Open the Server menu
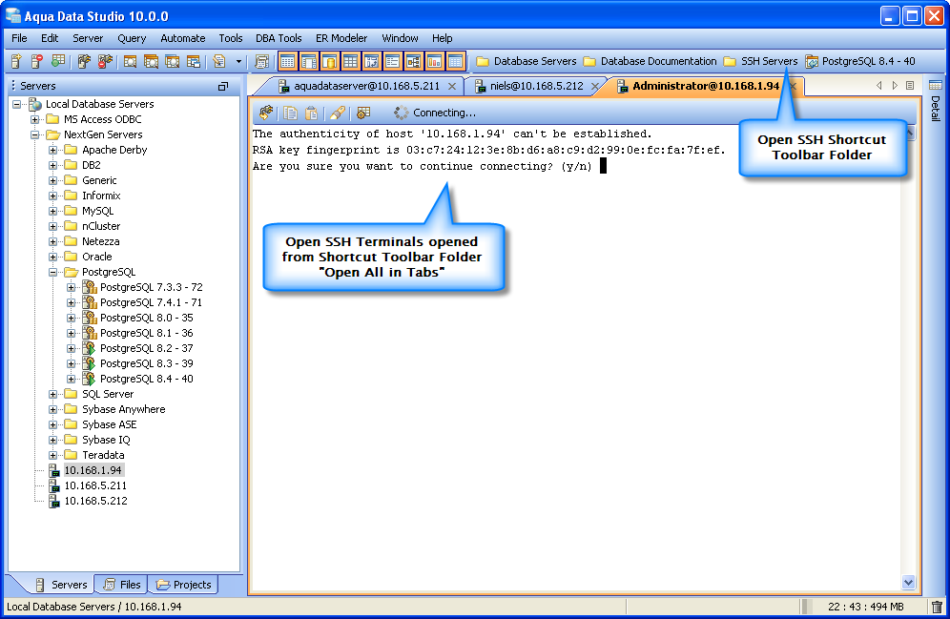The image size is (950, 619). (x=88, y=38)
